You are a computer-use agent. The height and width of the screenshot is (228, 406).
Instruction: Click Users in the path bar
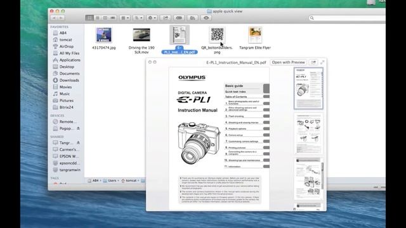pos(110,180)
